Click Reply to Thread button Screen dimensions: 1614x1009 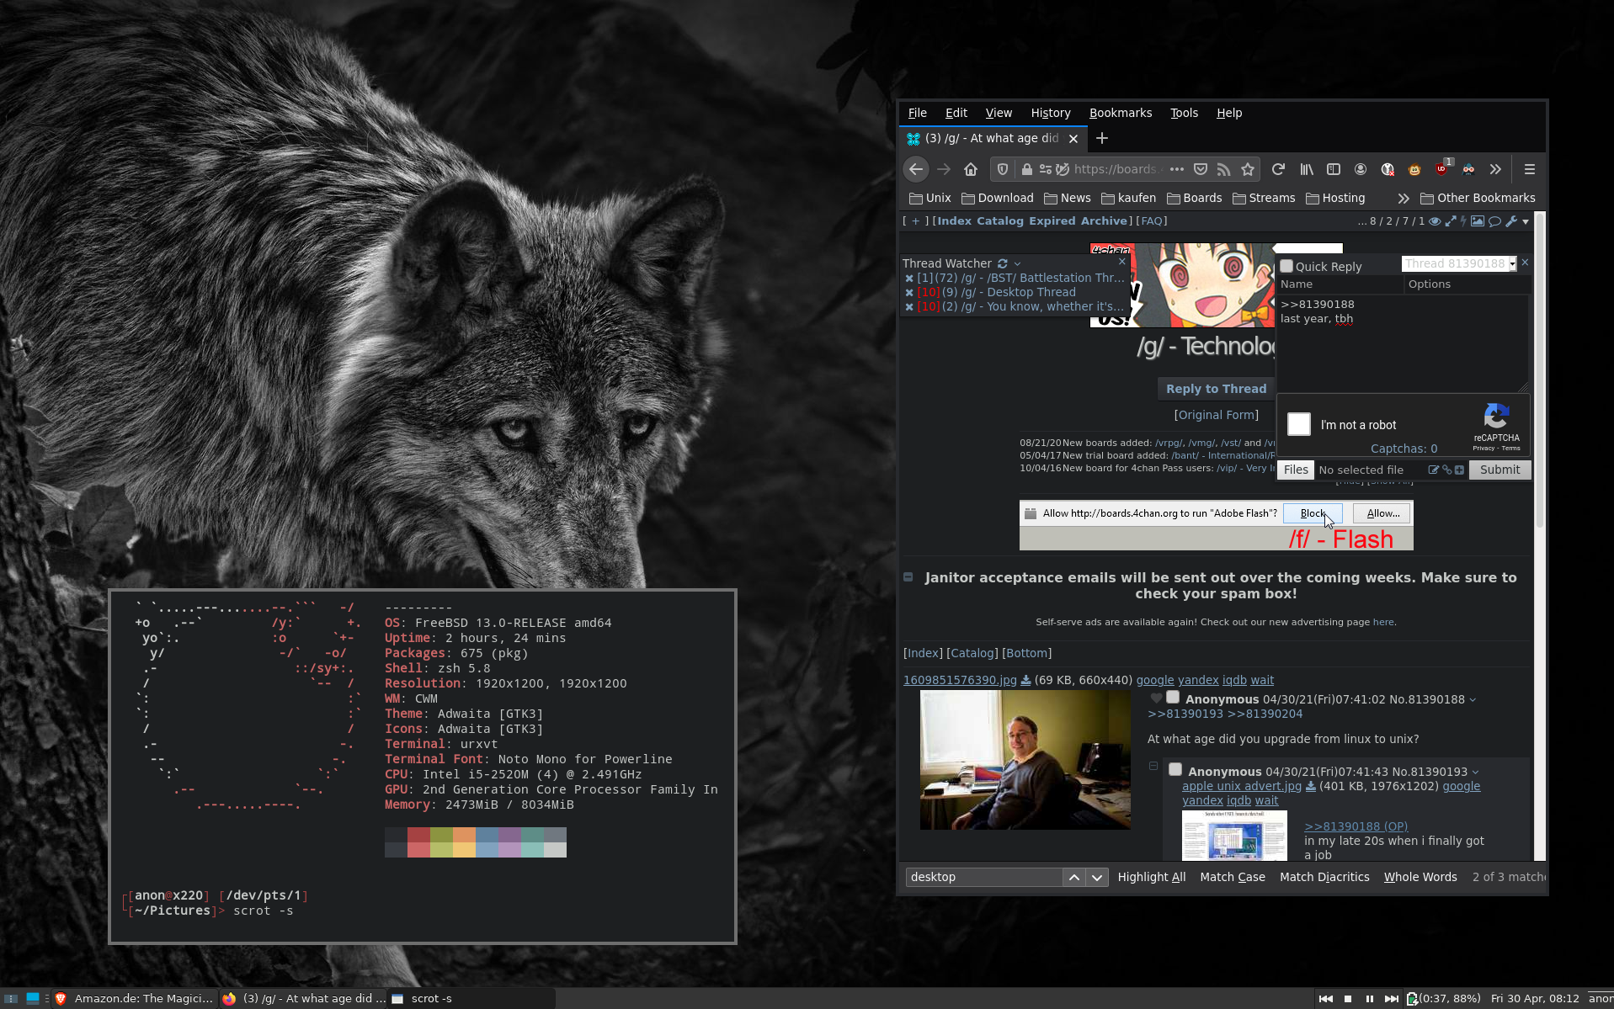1216,388
